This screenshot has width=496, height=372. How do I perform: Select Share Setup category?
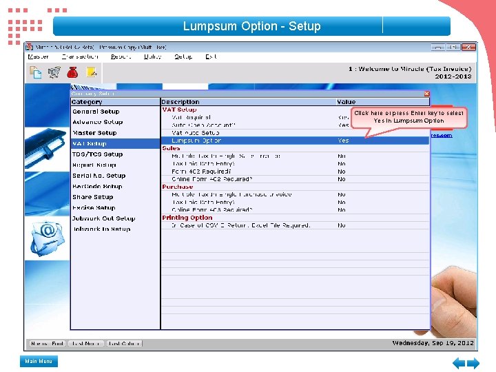pos(115,197)
